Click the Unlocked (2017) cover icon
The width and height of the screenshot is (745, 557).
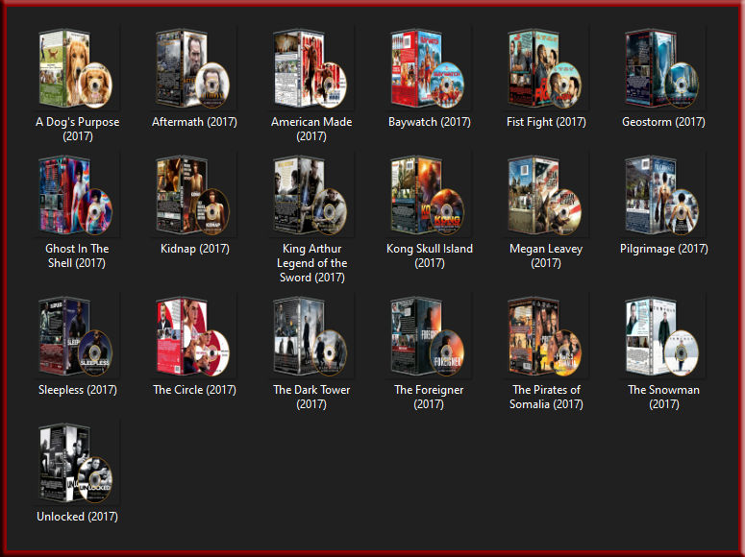click(x=76, y=464)
